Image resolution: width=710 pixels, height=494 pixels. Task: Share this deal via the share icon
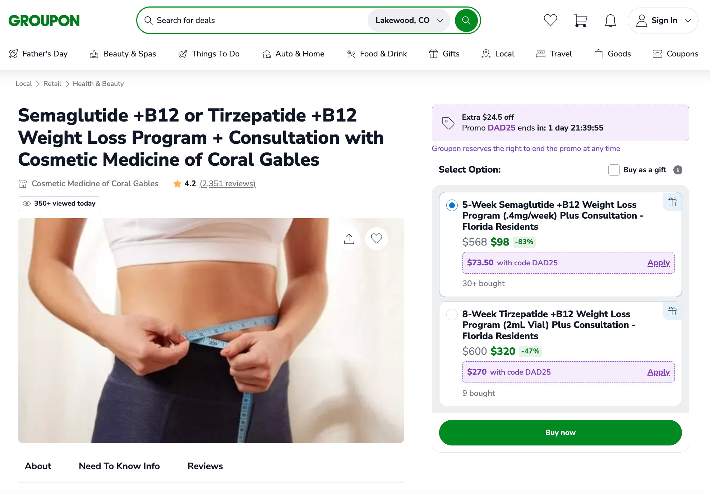click(x=349, y=238)
